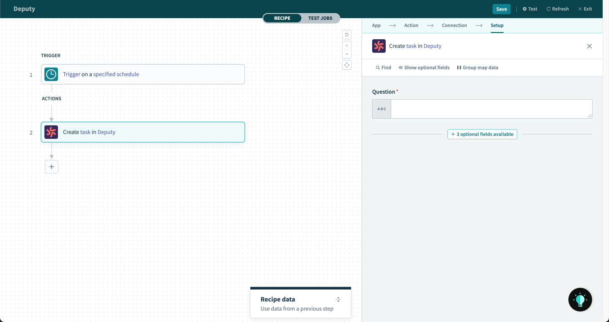
Task: Click inside the Question input field
Action: [x=491, y=108]
